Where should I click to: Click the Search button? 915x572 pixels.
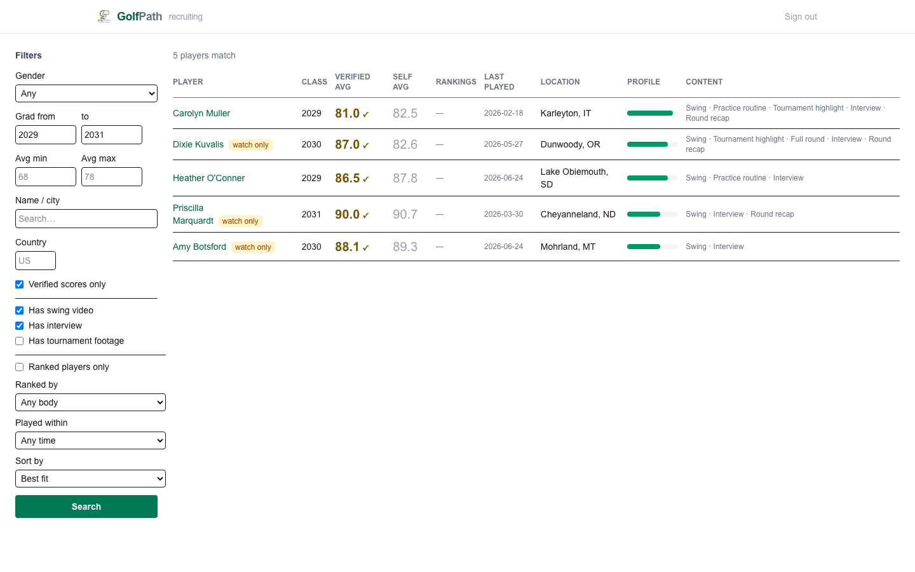click(x=86, y=507)
